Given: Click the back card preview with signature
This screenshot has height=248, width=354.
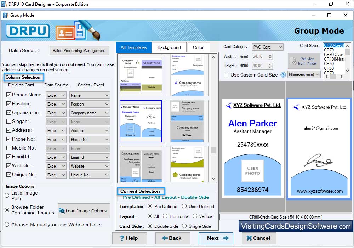Looking at the screenshot, I should 319,149.
